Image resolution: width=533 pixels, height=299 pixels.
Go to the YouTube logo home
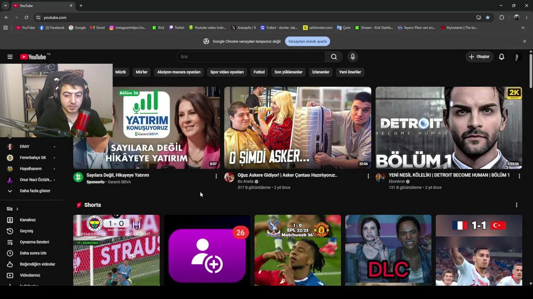pyautogui.click(x=33, y=57)
